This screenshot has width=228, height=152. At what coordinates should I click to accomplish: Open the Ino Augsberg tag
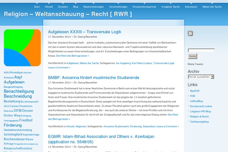[123, 63]
